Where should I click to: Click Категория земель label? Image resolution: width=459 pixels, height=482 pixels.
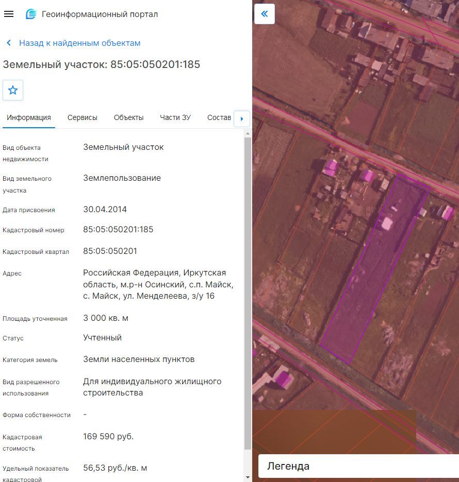pyautogui.click(x=30, y=360)
